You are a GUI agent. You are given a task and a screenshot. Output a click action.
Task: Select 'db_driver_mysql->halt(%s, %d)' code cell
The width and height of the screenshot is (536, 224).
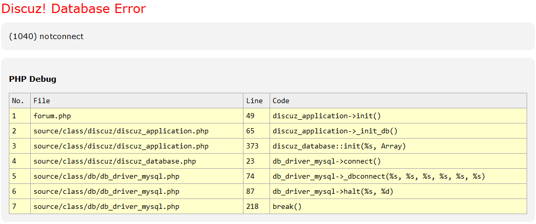pos(398,192)
